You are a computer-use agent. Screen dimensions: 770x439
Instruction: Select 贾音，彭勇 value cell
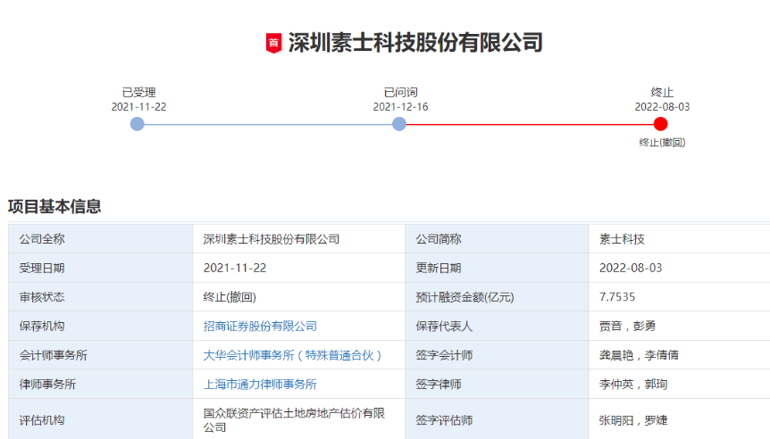click(x=680, y=326)
